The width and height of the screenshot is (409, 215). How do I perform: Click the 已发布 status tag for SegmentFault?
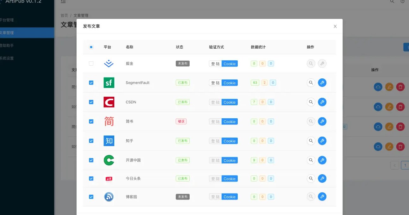[183, 83]
